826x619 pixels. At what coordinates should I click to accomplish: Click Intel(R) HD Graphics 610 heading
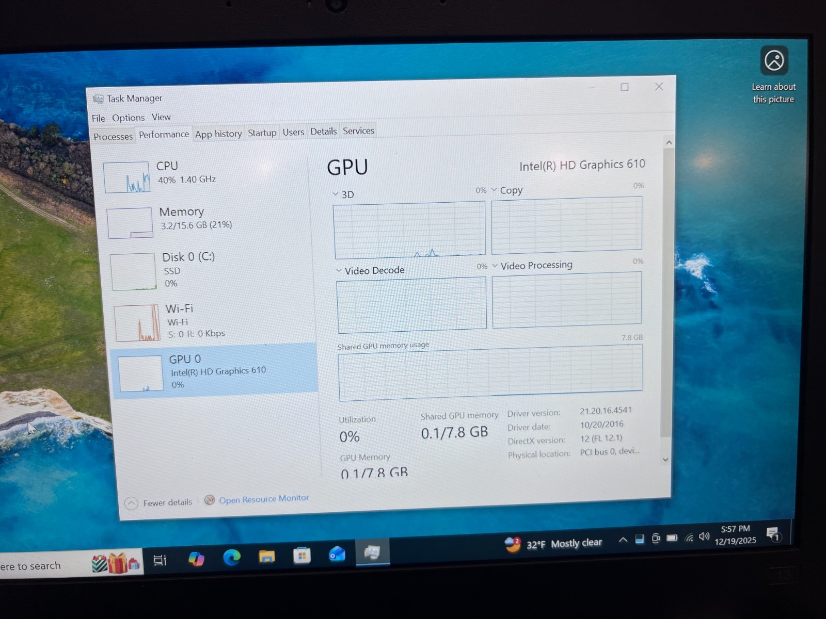[582, 165]
